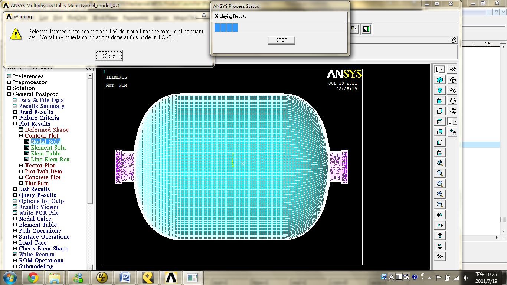Click the Oblique View icon
The height and width of the screenshot is (285, 507).
(440, 90)
